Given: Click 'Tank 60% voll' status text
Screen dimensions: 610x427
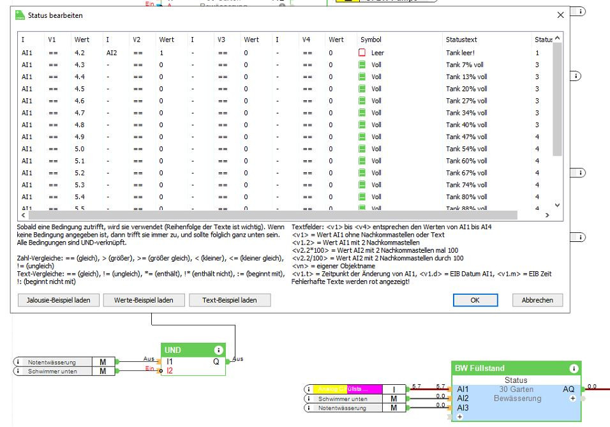Looking at the screenshot, I should (x=466, y=161).
